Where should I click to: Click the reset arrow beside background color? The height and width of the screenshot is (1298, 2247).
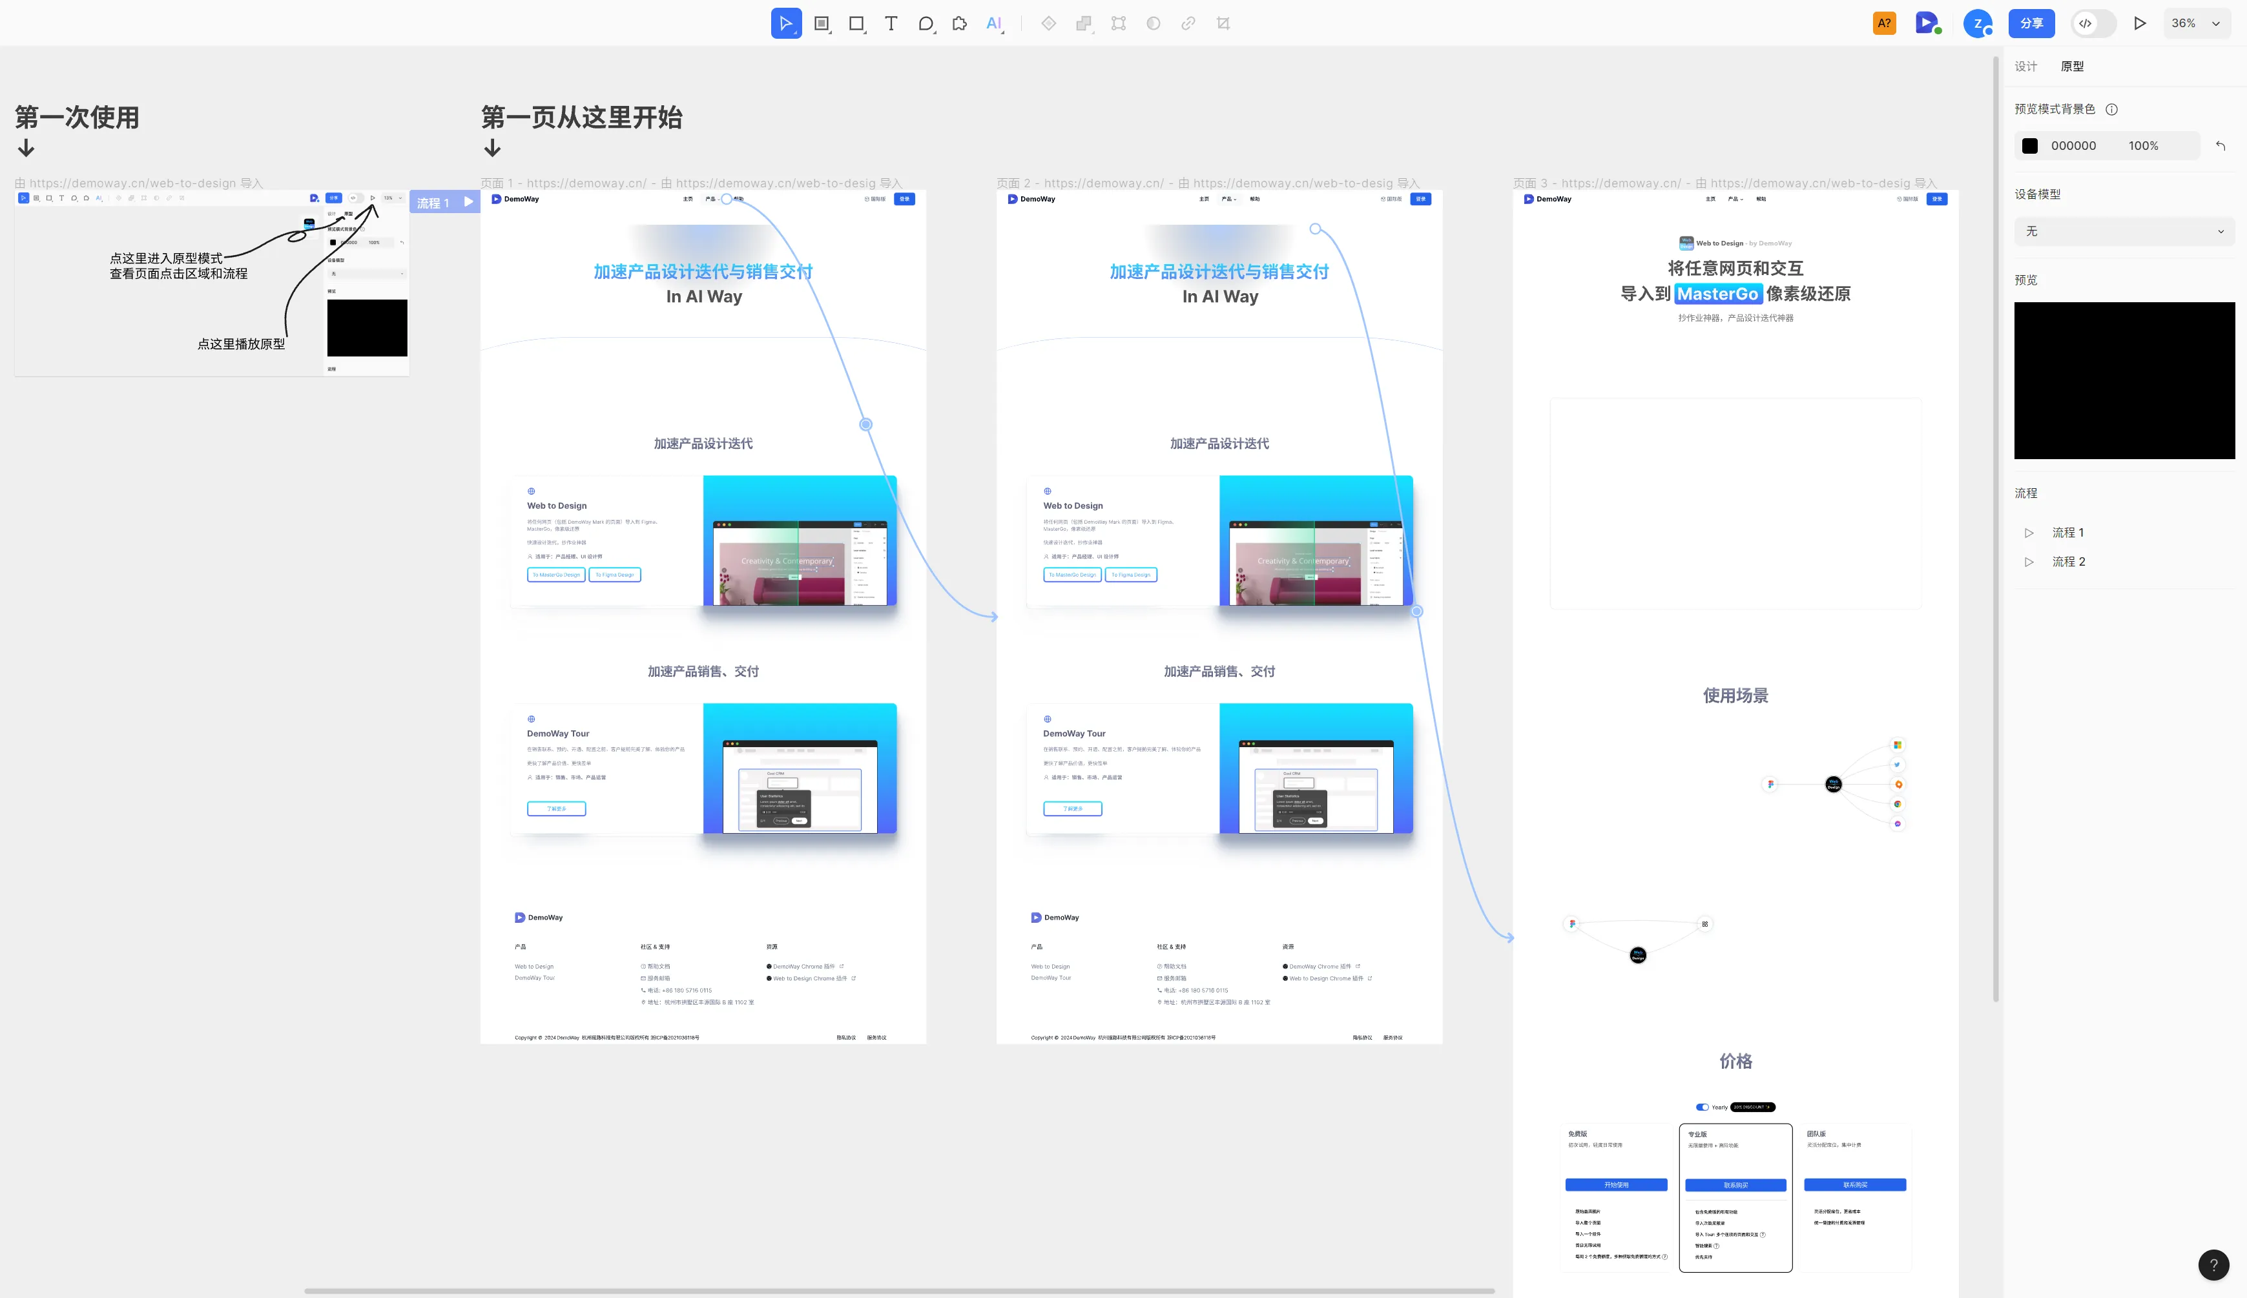(2221, 145)
